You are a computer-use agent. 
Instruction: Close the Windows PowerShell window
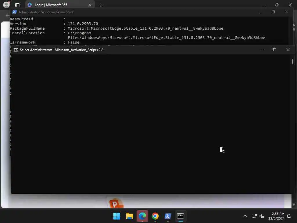(286, 12)
